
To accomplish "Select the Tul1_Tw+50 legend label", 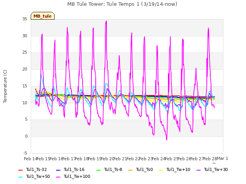I will tap(38, 176).
